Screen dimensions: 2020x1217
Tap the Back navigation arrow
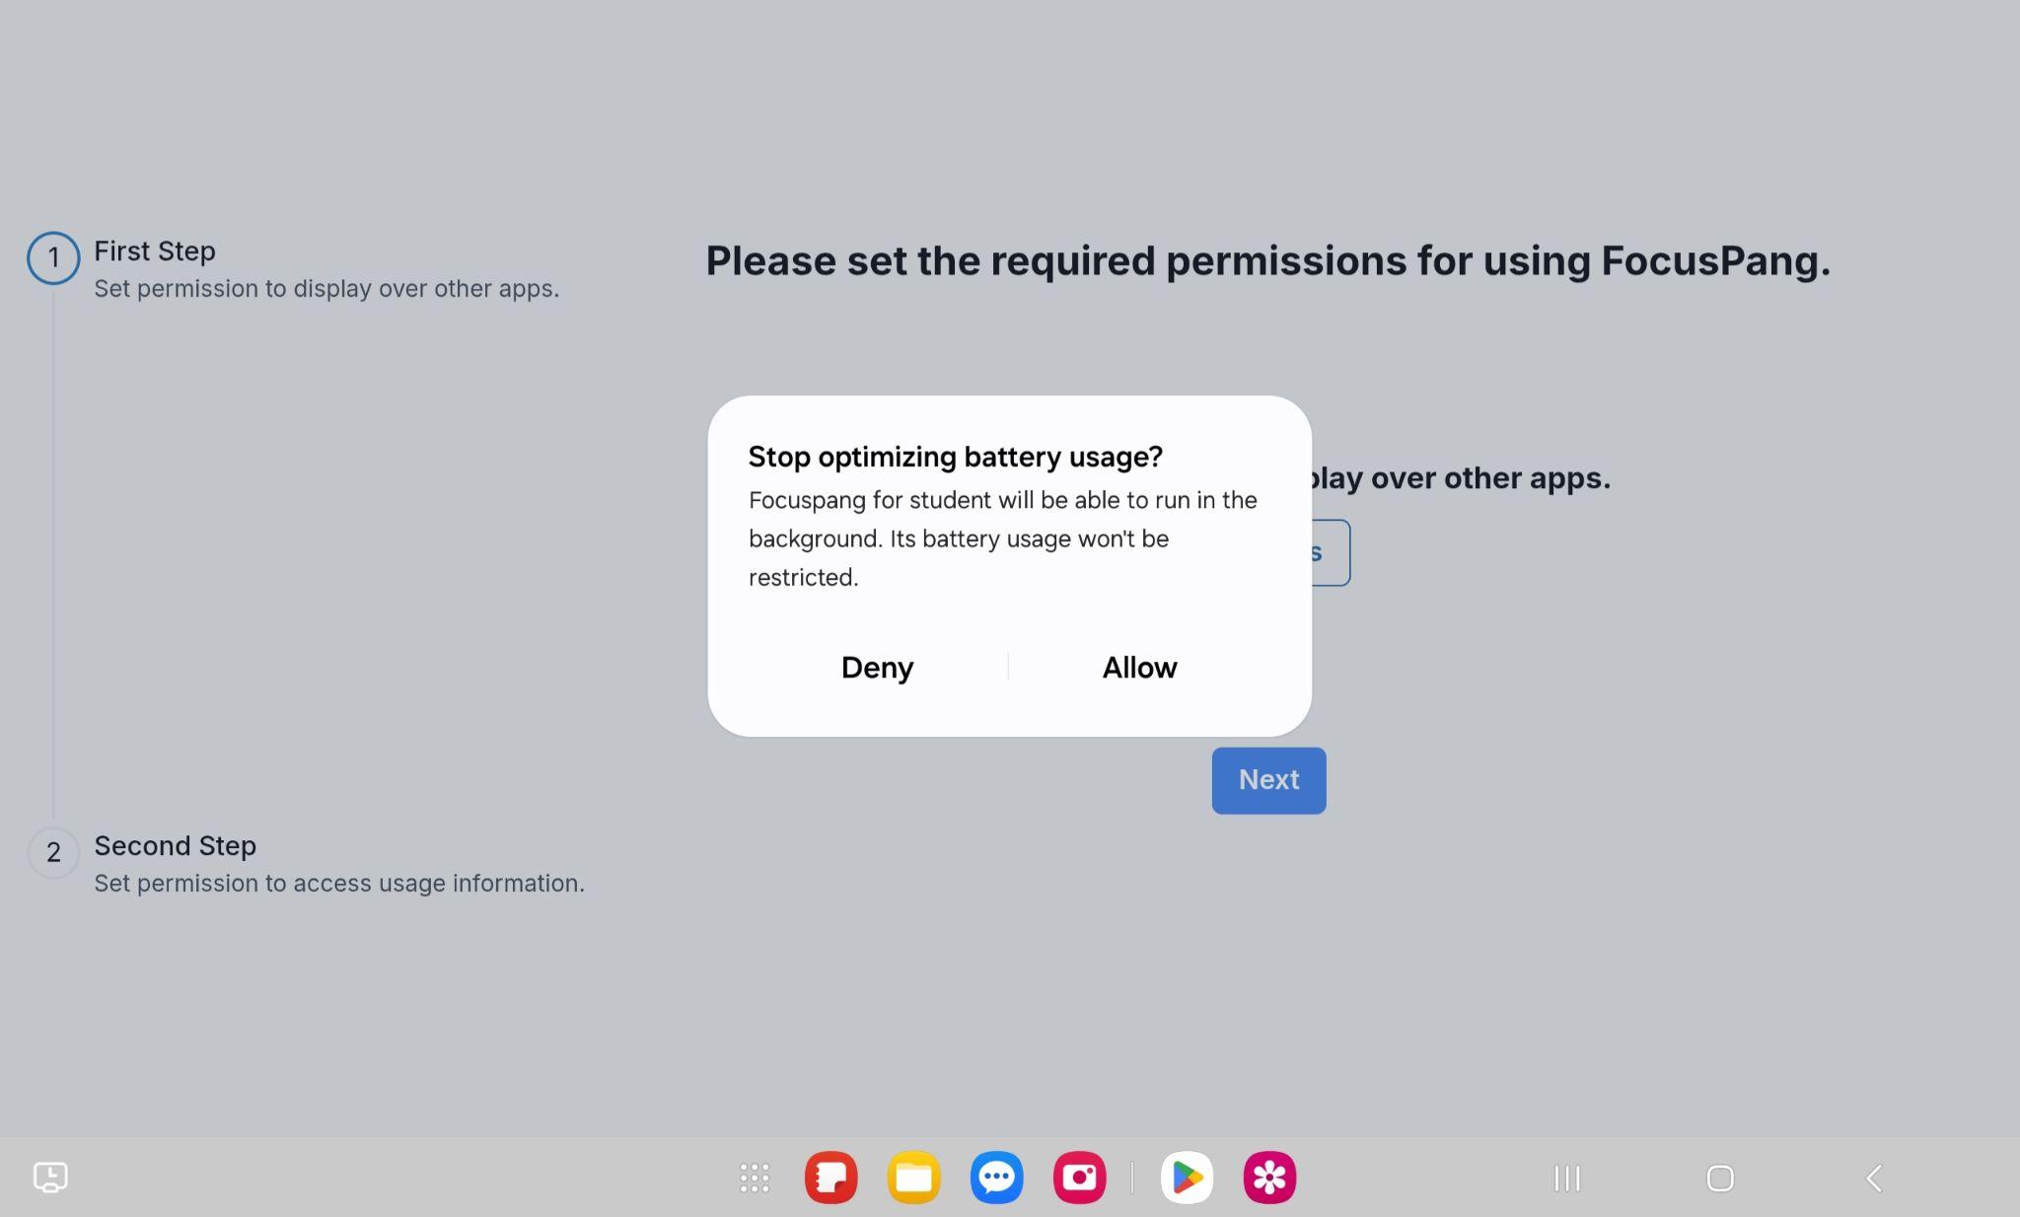click(x=1874, y=1178)
